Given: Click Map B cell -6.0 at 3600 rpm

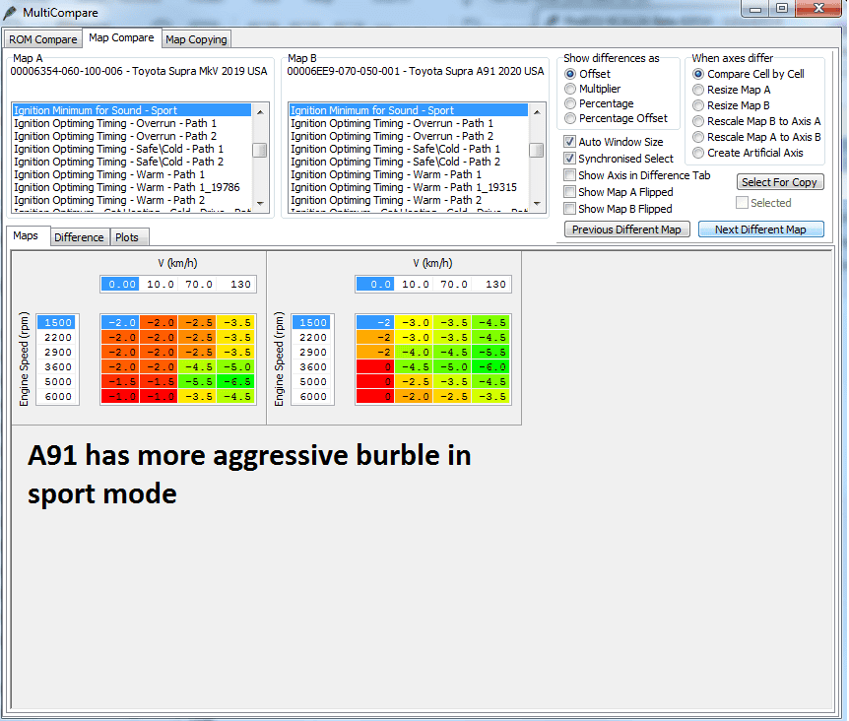Looking at the screenshot, I should [x=491, y=367].
